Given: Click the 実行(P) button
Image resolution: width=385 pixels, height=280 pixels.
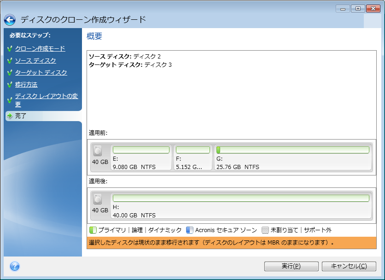Looking at the screenshot, I should [291, 266].
